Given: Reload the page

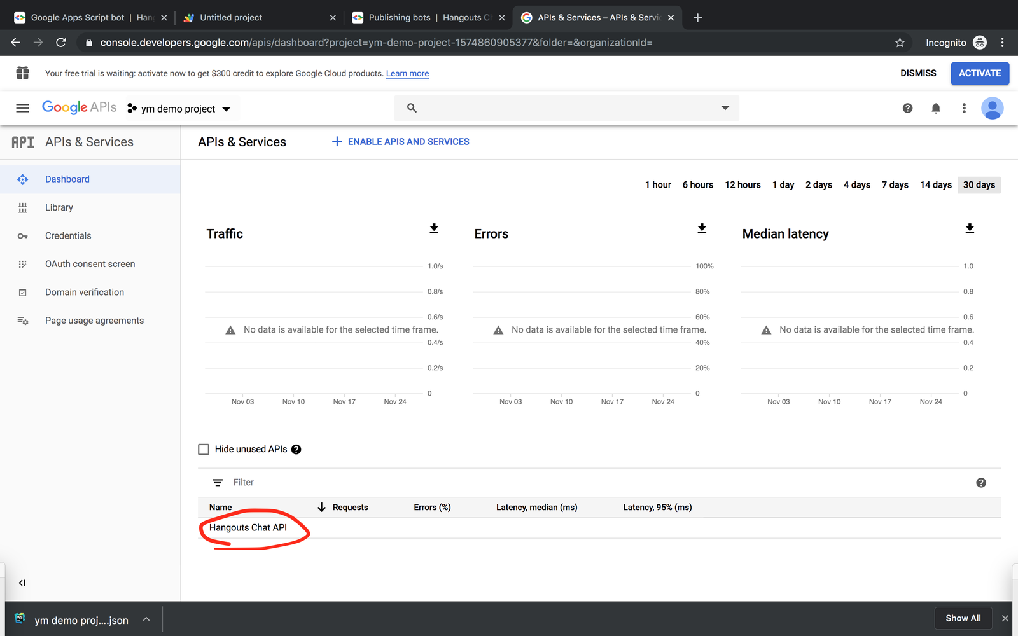Looking at the screenshot, I should (61, 43).
